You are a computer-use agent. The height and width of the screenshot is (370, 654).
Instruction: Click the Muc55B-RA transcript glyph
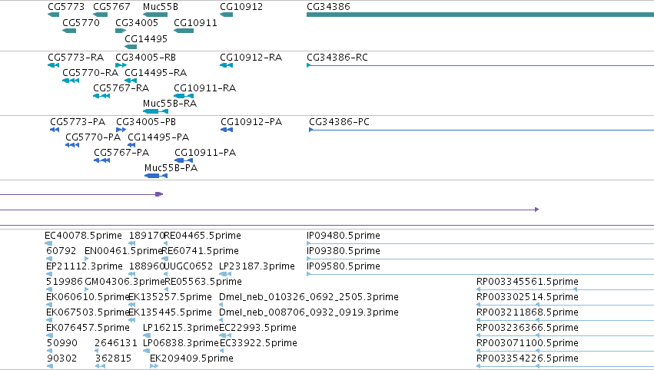click(155, 111)
